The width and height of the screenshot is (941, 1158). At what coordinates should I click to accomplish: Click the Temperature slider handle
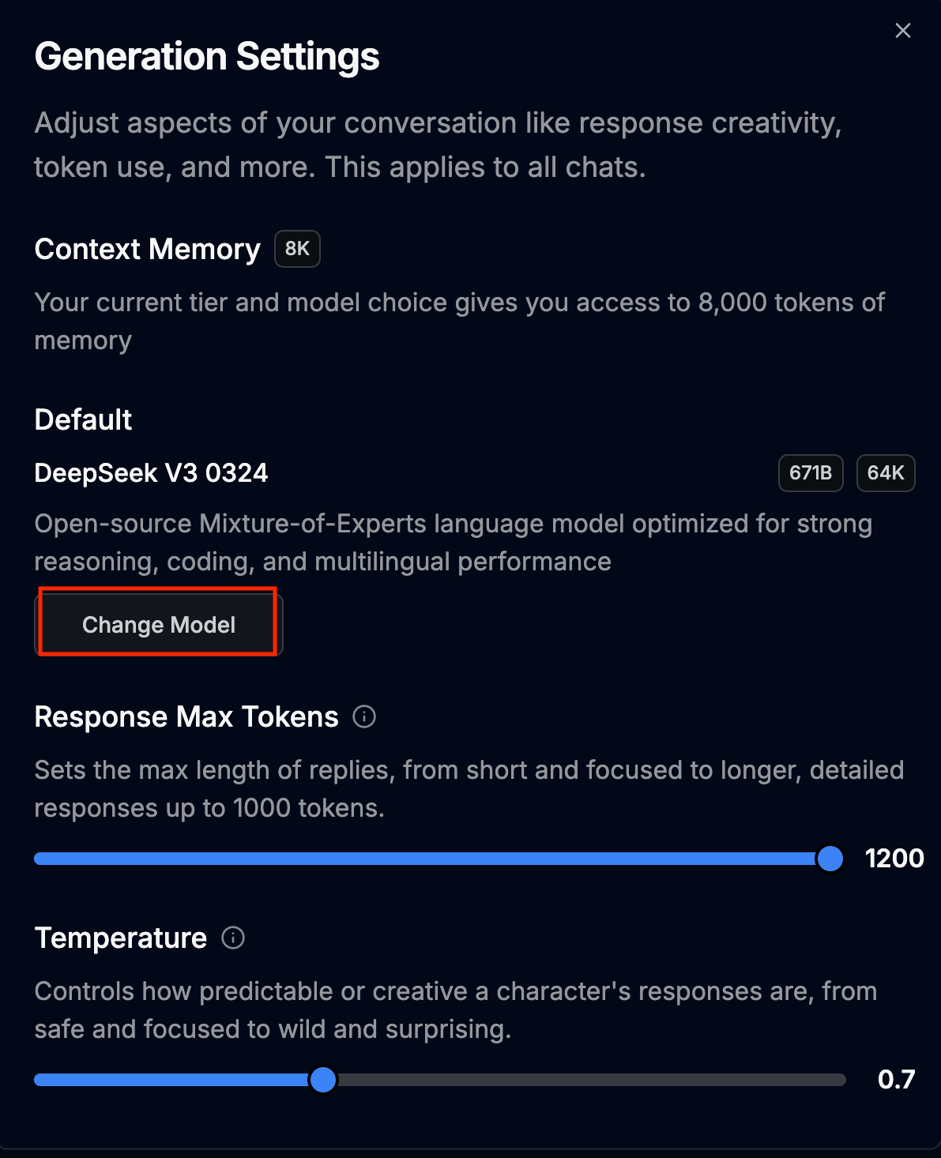click(x=323, y=1080)
